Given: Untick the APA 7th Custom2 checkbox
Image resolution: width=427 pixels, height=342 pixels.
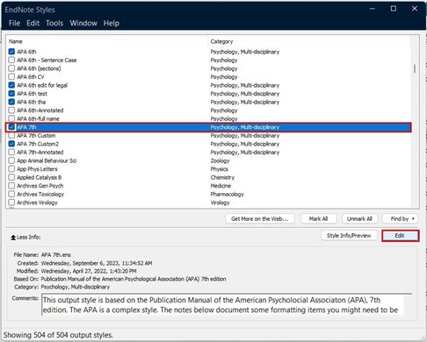Looking at the screenshot, I should pyautogui.click(x=11, y=144).
